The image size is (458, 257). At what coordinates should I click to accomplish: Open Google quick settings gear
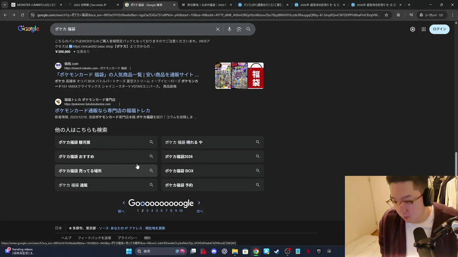413,29
